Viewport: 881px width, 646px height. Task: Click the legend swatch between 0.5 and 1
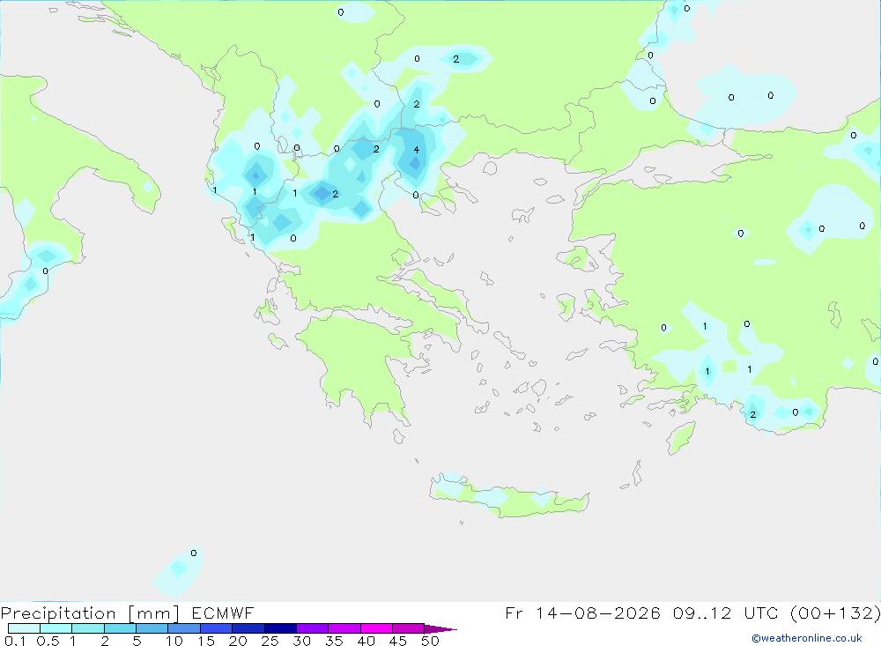56,628
